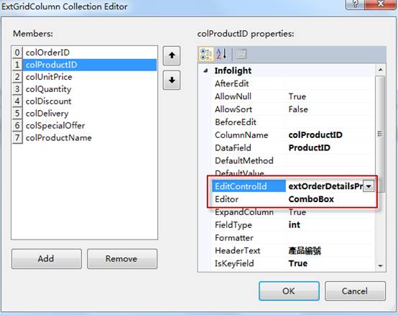Viewport: 398px width, 315px height.
Task: Click the Property Pages toolbar icon
Action: click(241, 54)
